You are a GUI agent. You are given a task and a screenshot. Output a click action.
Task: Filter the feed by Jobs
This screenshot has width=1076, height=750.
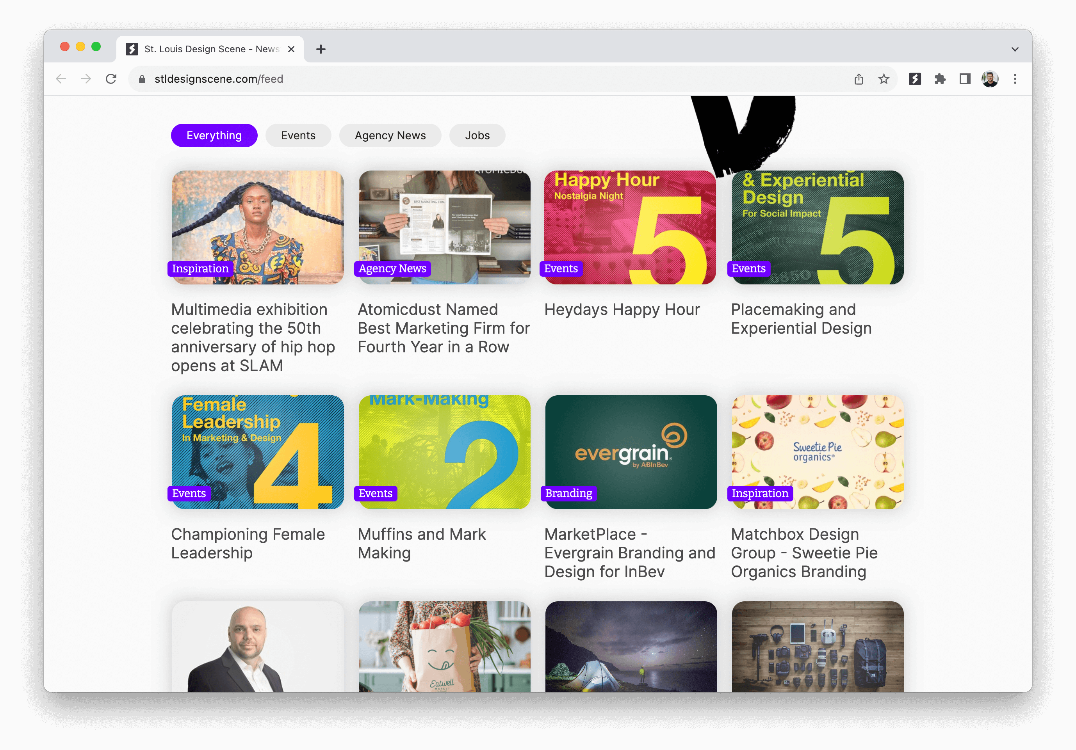pos(477,135)
